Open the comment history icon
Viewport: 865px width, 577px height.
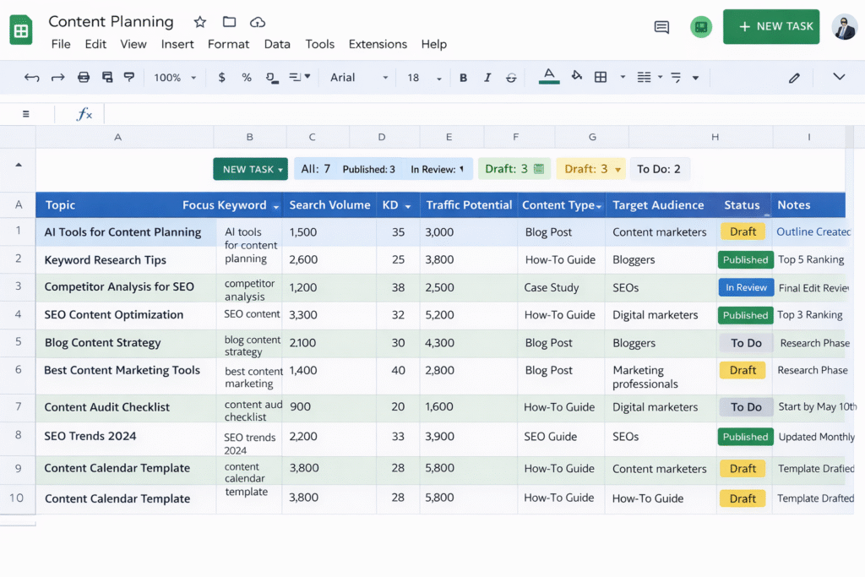(x=661, y=27)
